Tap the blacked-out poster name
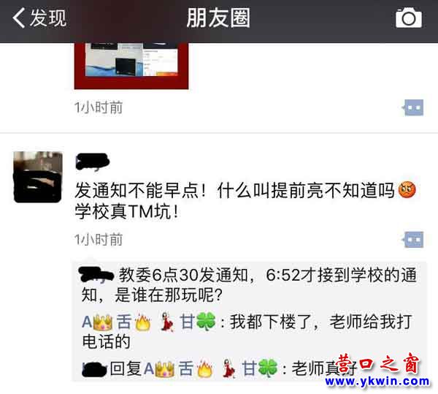This screenshot has width=438, height=394. pyautogui.click(x=93, y=162)
